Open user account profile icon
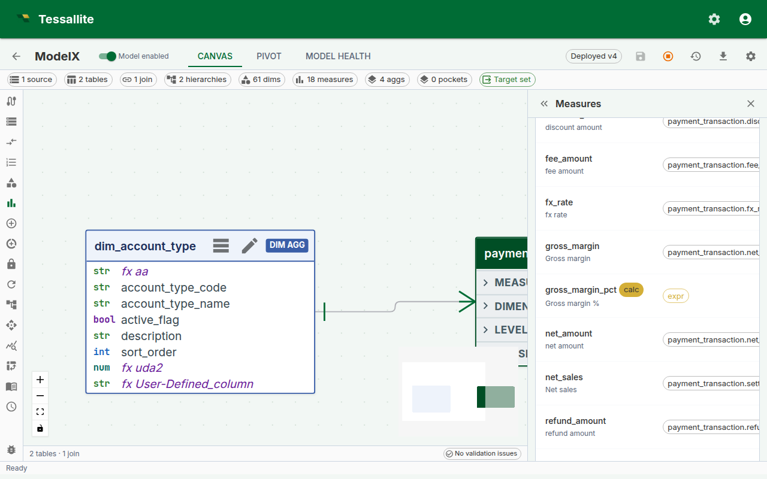This screenshot has width=767, height=479. pyautogui.click(x=745, y=19)
